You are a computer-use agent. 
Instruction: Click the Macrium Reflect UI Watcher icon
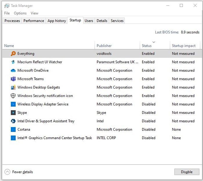tap(13, 62)
